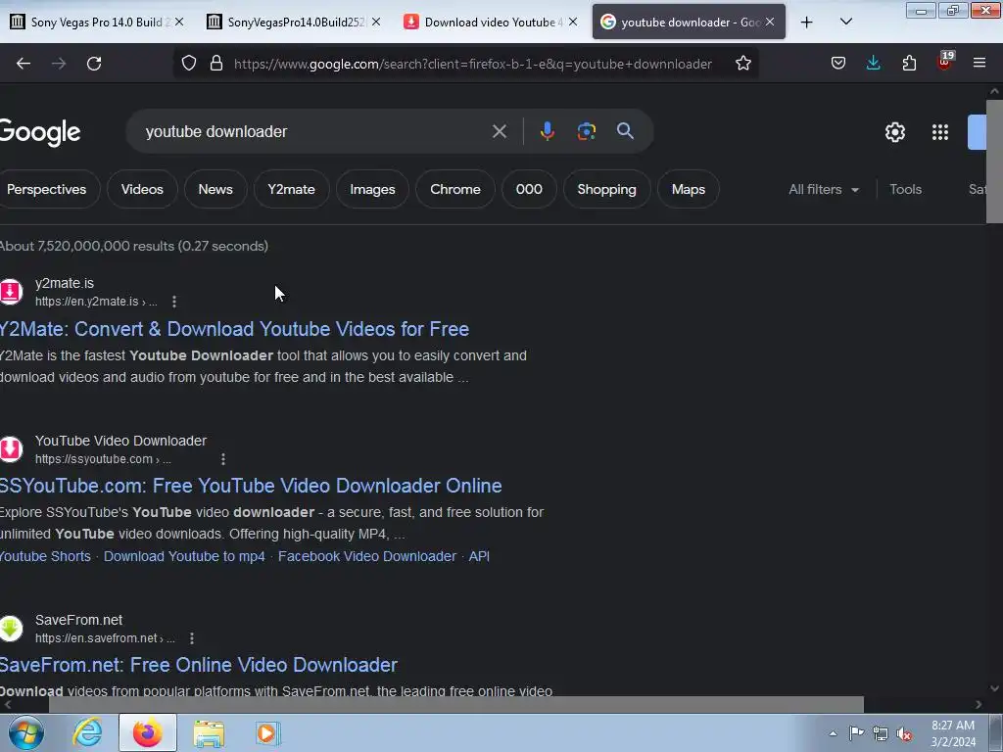Viewport: 1003px width, 752px height.
Task: Open the API sitelink
Action: point(479,556)
